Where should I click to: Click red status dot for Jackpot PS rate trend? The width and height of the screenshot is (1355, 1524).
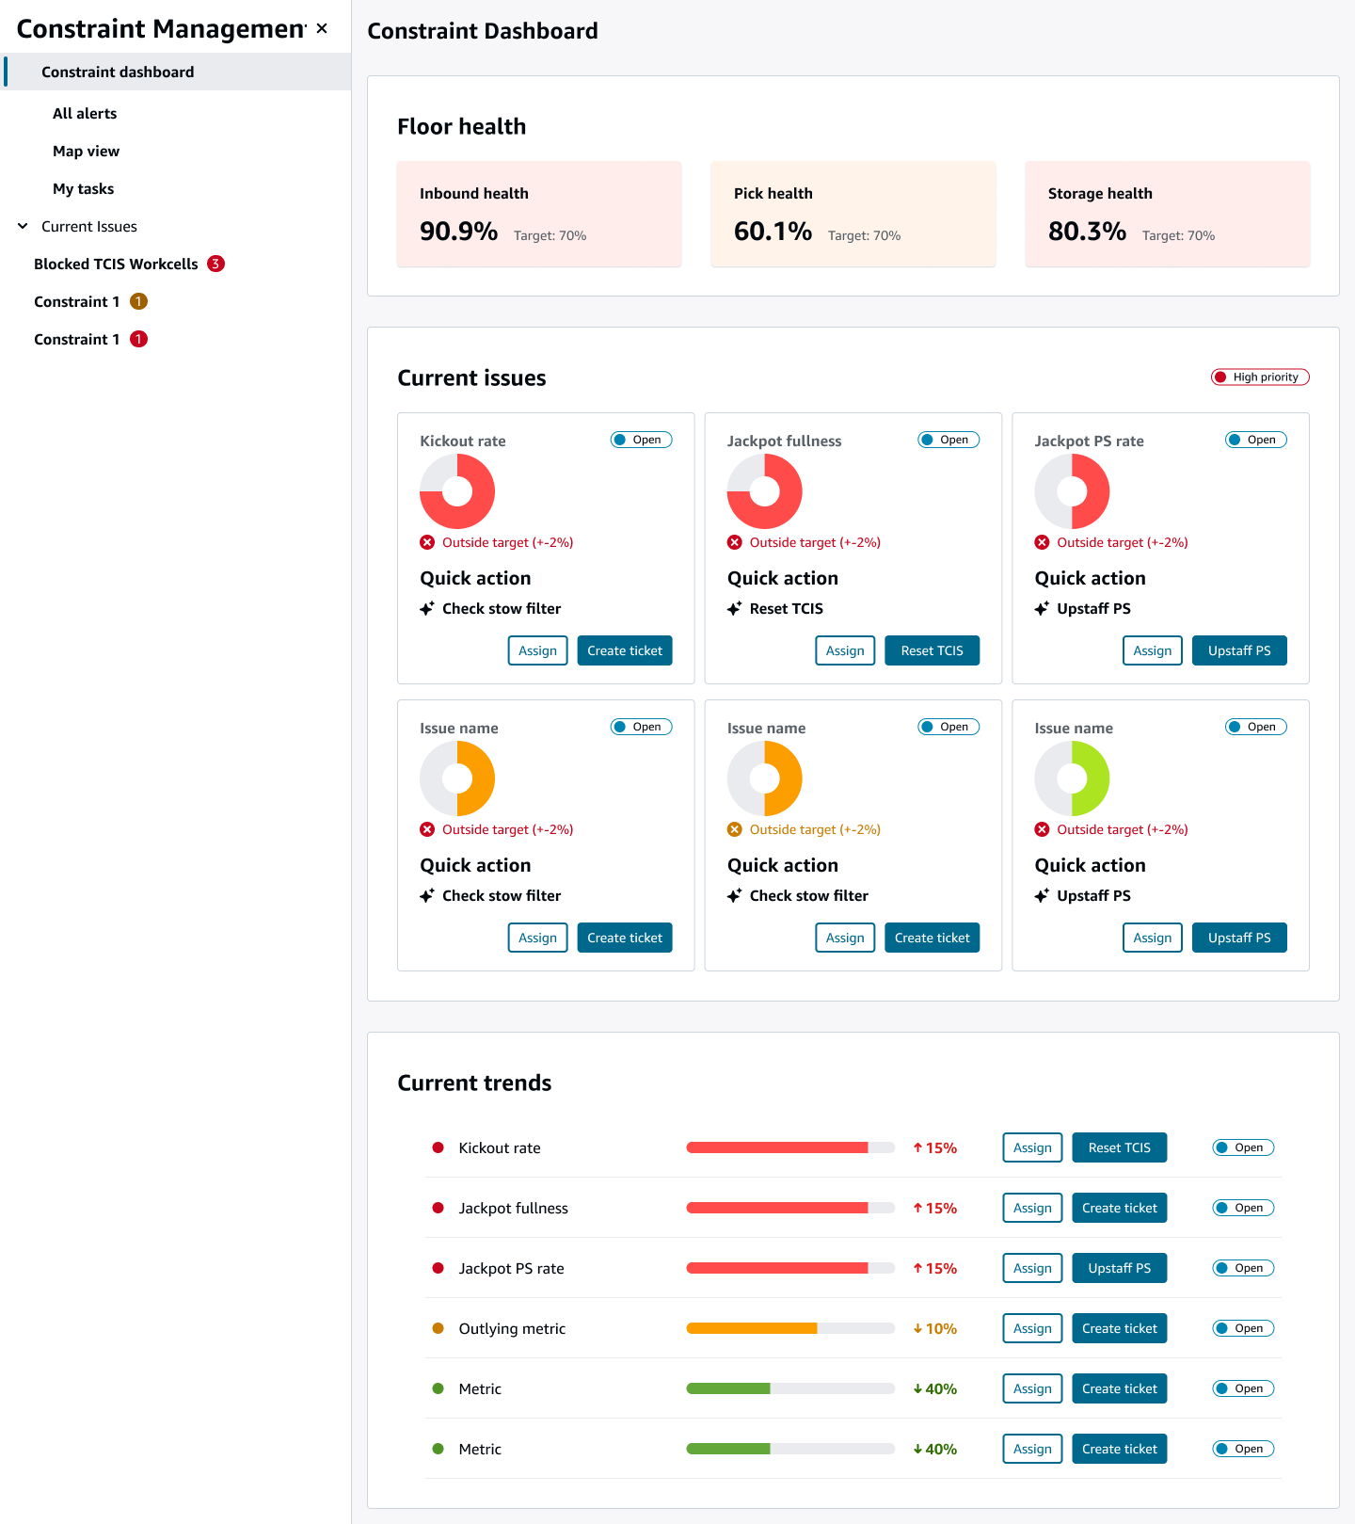pyautogui.click(x=438, y=1268)
